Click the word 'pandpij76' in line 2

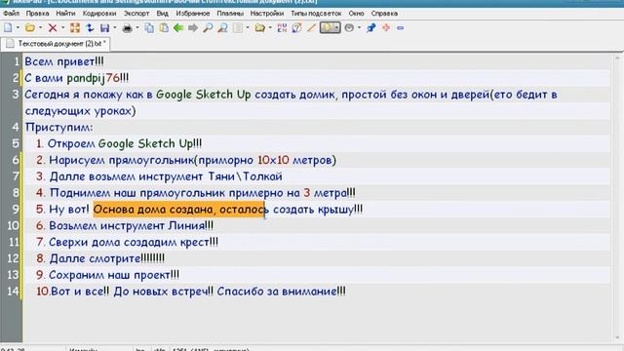(94, 78)
